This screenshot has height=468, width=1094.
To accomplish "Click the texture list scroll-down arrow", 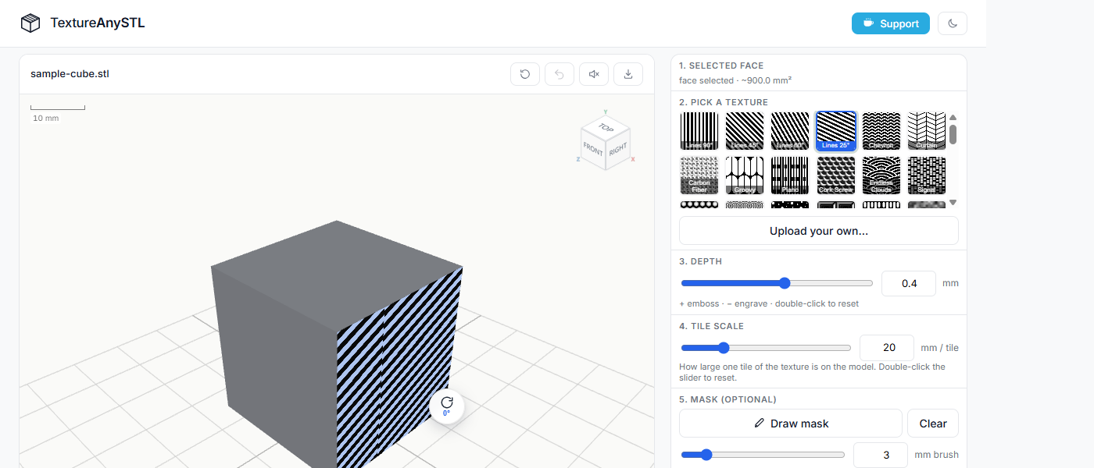I will pos(953,203).
